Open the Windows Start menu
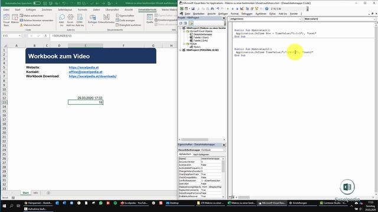The height and width of the screenshot is (212, 378). pyautogui.click(x=4, y=206)
